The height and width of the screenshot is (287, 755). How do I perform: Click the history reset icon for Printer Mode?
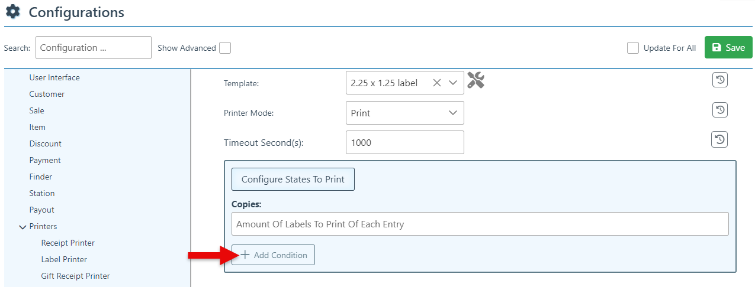click(x=719, y=110)
